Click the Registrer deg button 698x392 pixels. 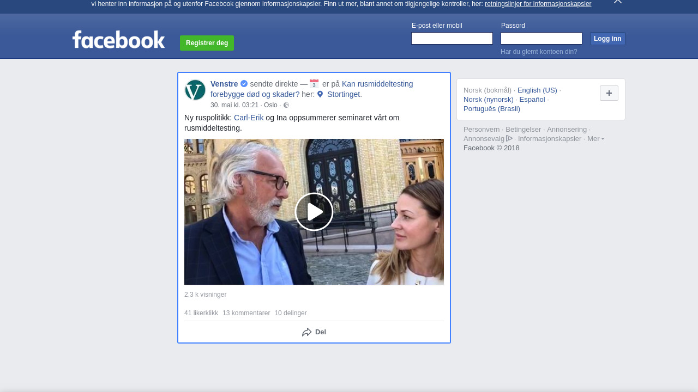point(207,43)
